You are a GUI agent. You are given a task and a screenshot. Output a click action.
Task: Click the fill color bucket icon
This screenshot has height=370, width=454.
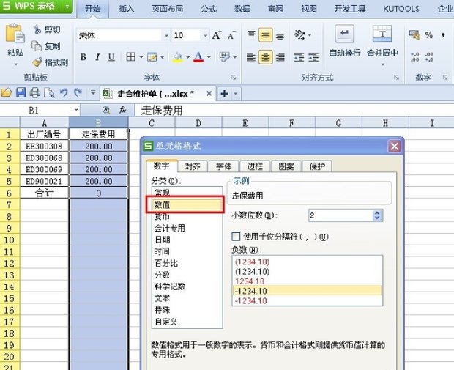tap(178, 57)
